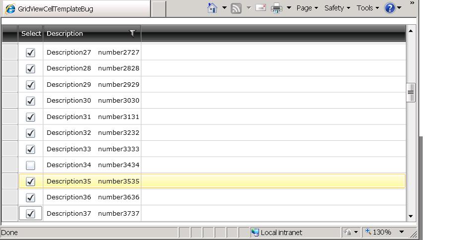Viewport: 452px width, 240px height.
Task: Expand the Print dropdown arrow
Action: point(289,8)
